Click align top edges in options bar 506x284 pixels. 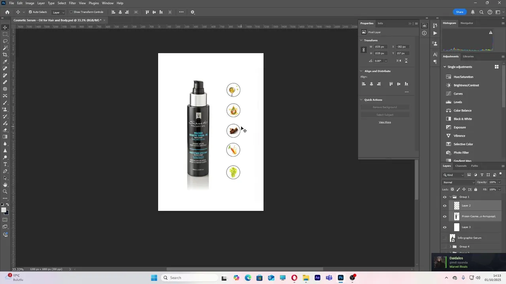[147, 12]
